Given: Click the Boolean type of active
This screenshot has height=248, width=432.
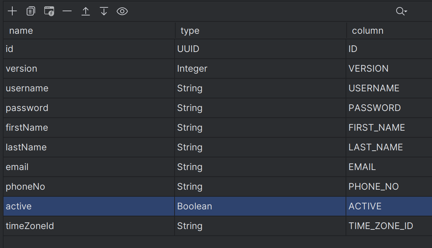Looking at the screenshot, I should tap(260, 206).
